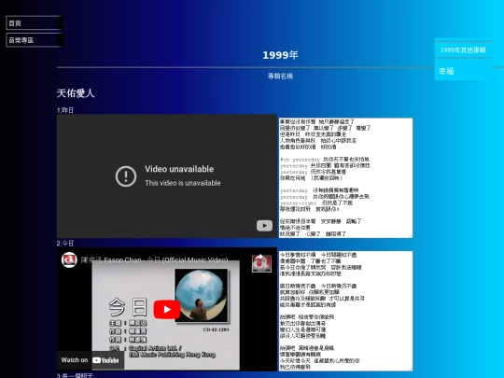This screenshot has height=378, width=504.
Task: Click the 專輯名稱 subtitle text
Action: (280, 77)
